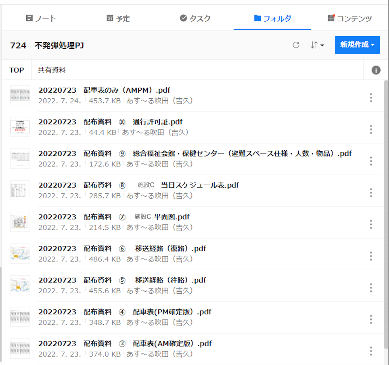Open the タスク tab

[195, 19]
